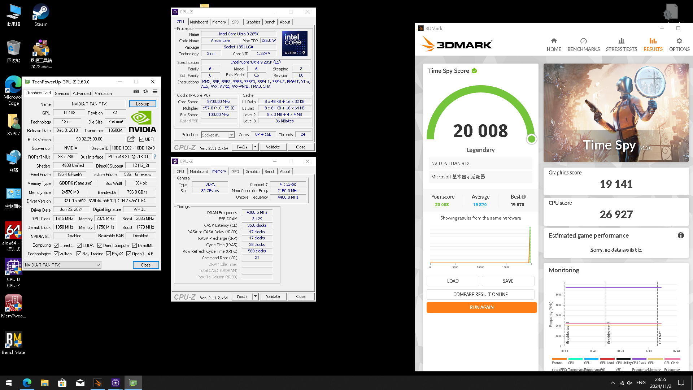Toggle OpenGL 4.6 checkbox in GPU-Z
Screen dimensions: 693x390
pyautogui.click(x=128, y=254)
